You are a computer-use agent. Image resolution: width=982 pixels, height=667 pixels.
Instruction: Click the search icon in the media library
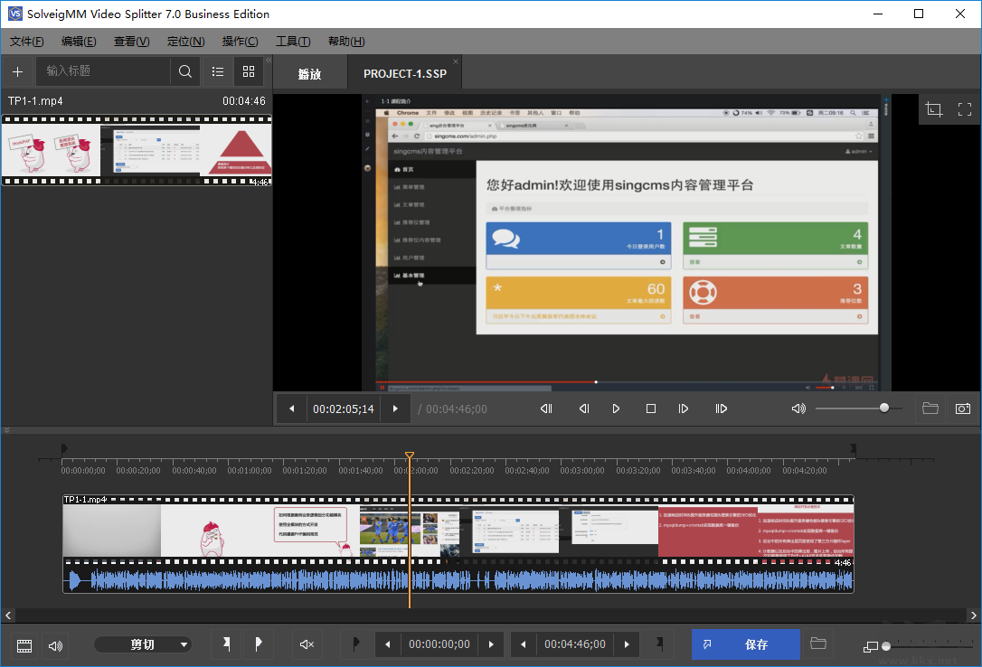[x=184, y=70]
